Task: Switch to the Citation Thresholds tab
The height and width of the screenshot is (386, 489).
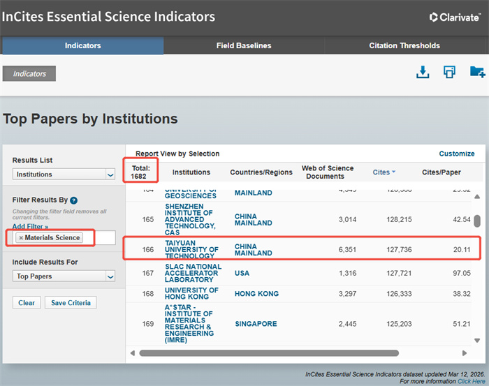Action: (x=404, y=46)
